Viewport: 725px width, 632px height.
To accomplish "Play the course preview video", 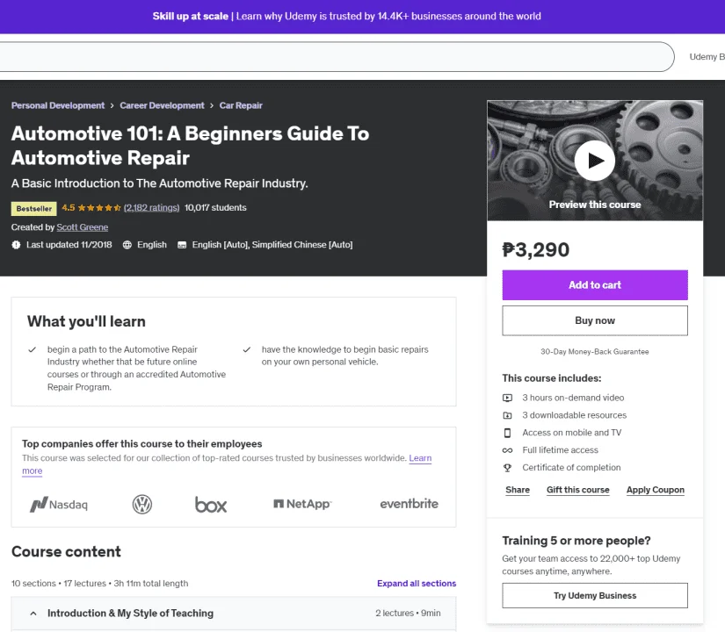I will point(595,161).
